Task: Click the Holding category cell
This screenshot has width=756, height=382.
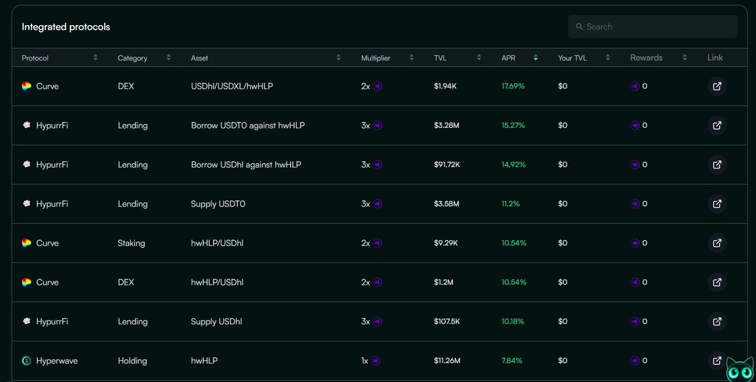Action: coord(132,361)
